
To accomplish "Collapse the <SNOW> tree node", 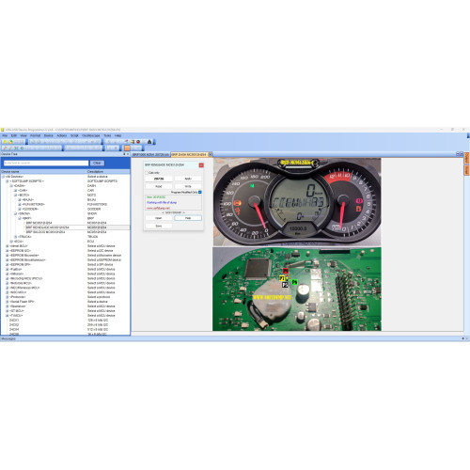I will pos(15,213).
